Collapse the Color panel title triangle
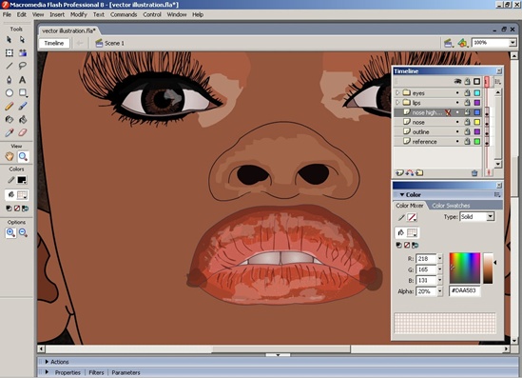This screenshot has height=378, width=522. click(x=402, y=194)
